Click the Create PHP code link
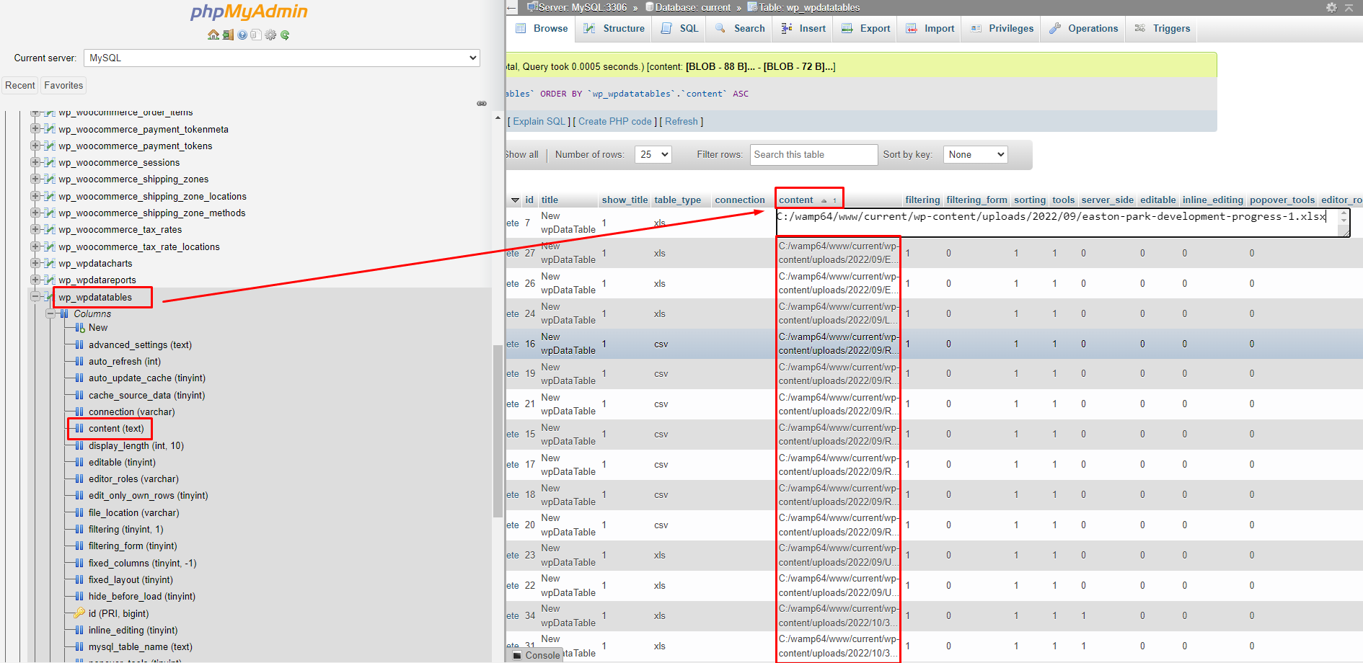This screenshot has height=663, width=1363. [614, 121]
